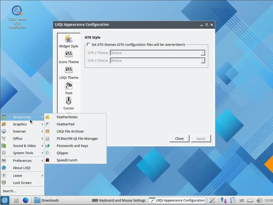Viewport: 273px width, 205px height.
Task: Select the LXQt Theme section
Action: tap(69, 73)
